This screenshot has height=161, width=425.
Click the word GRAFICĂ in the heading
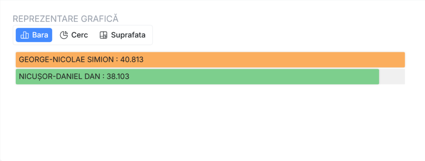click(x=100, y=19)
